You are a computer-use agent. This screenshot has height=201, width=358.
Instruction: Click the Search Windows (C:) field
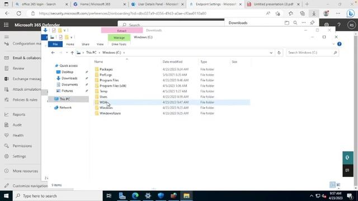(312, 52)
